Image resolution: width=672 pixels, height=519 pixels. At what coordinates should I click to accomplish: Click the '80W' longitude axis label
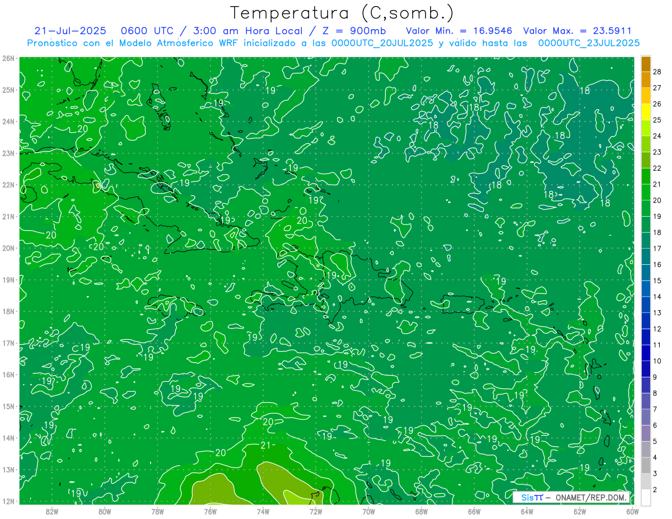coord(104,511)
